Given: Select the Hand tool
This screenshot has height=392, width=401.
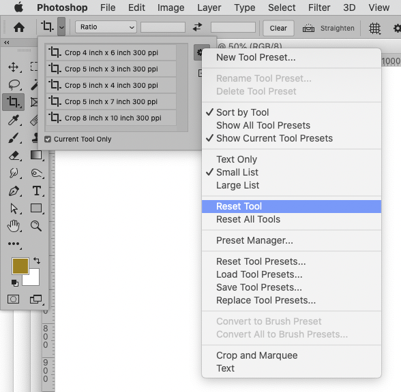Looking at the screenshot, I should click(14, 226).
